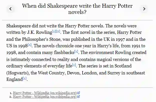Click the number 2 in the reference list
156x102 pixels.
[11, 97]
